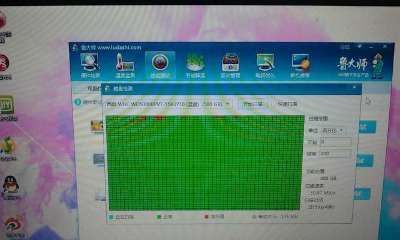Click the top blue test button behind dialog
400x240 pixels.
coord(367,127)
